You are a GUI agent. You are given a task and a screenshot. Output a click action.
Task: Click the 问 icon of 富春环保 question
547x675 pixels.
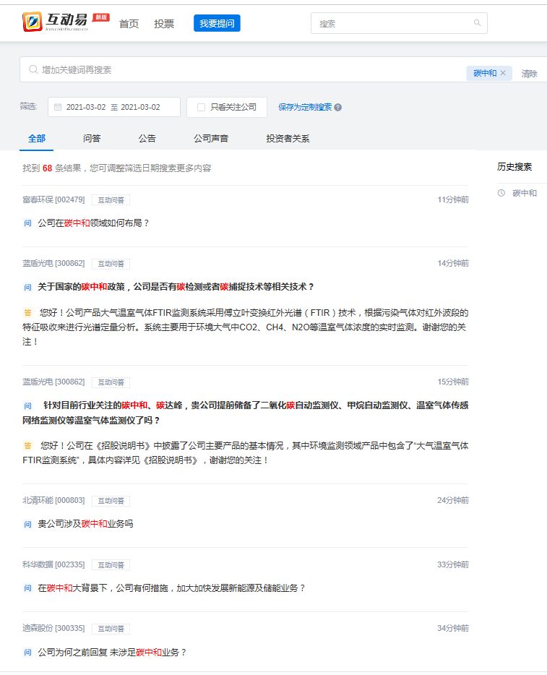[x=27, y=223]
